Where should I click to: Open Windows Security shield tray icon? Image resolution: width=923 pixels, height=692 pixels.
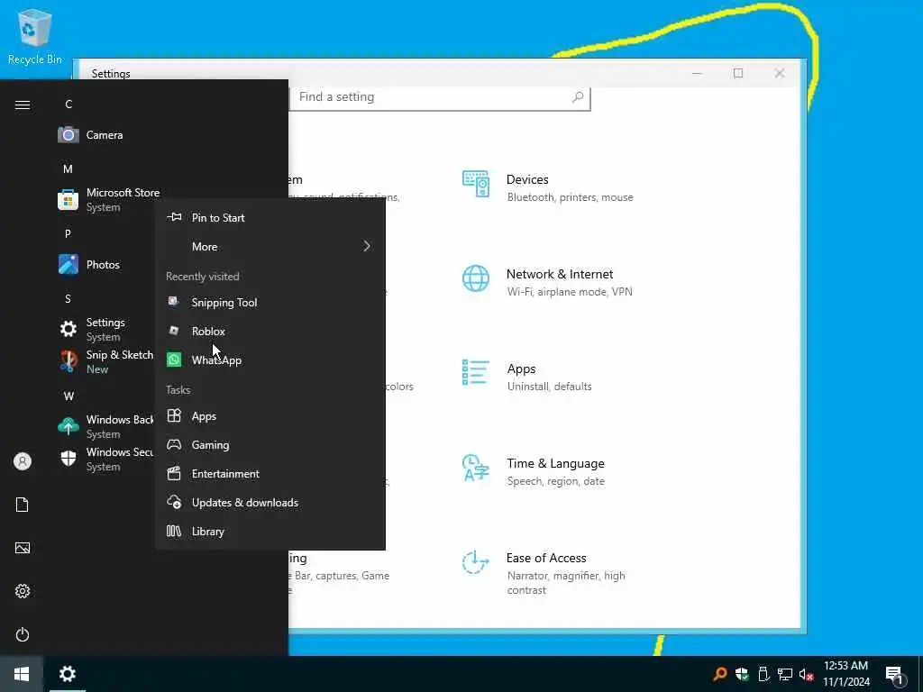(x=742, y=674)
